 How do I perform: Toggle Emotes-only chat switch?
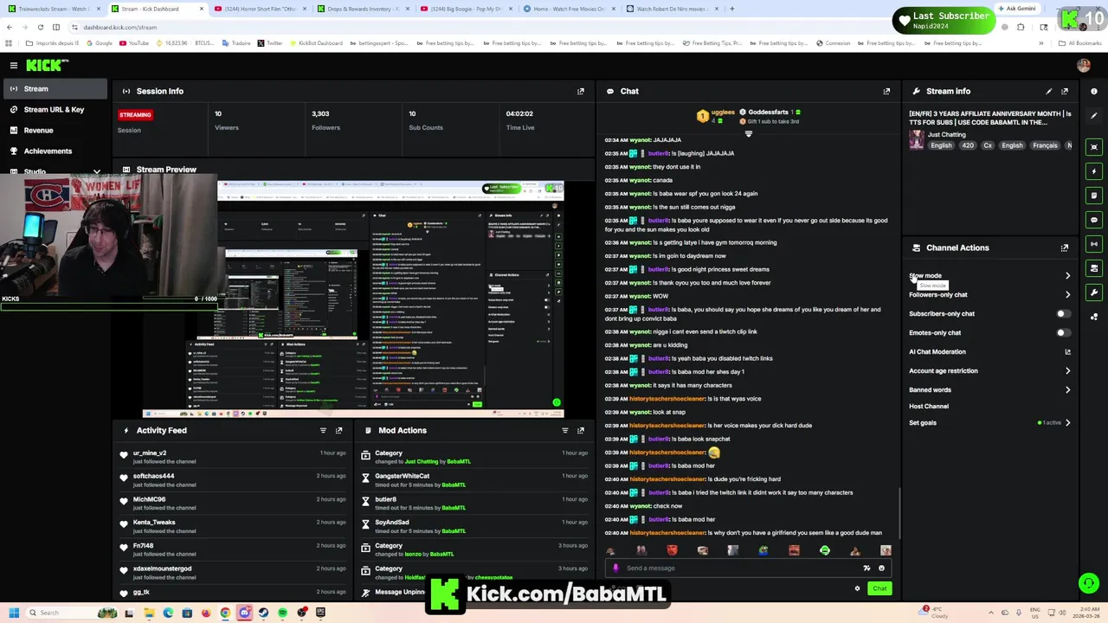(x=1063, y=333)
